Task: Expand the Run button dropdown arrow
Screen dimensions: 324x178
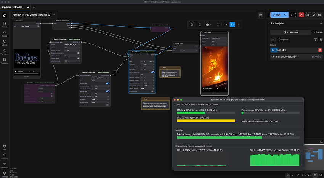Action: [x=284, y=15]
